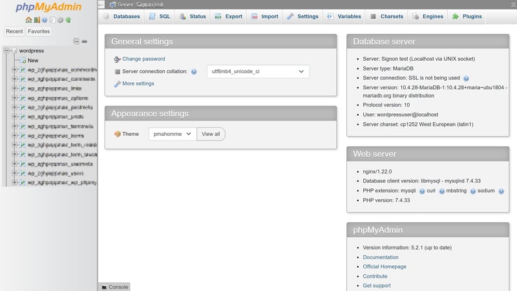Click the Home icon in navigation panel
The image size is (517, 291).
28,20
